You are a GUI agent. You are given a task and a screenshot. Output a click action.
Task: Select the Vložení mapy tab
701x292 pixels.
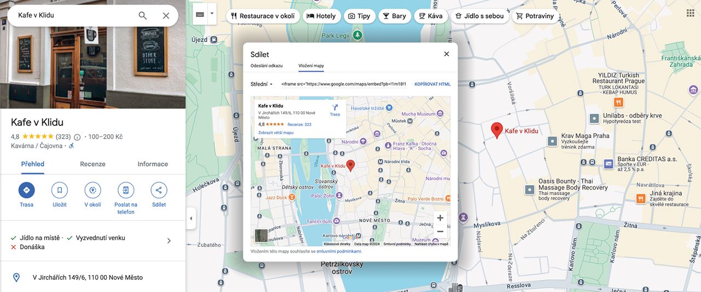pos(311,66)
